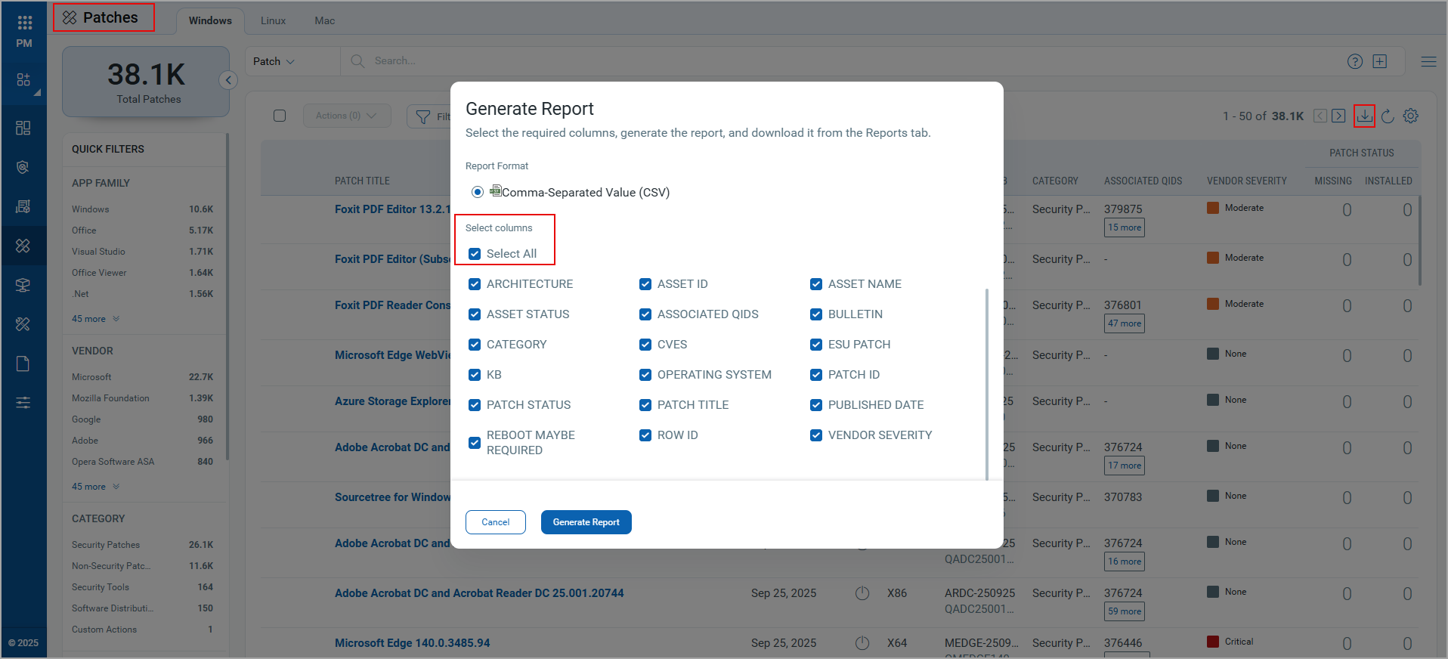Expand 45 more under App Family
Viewport: 1448px width, 659px height.
[95, 319]
